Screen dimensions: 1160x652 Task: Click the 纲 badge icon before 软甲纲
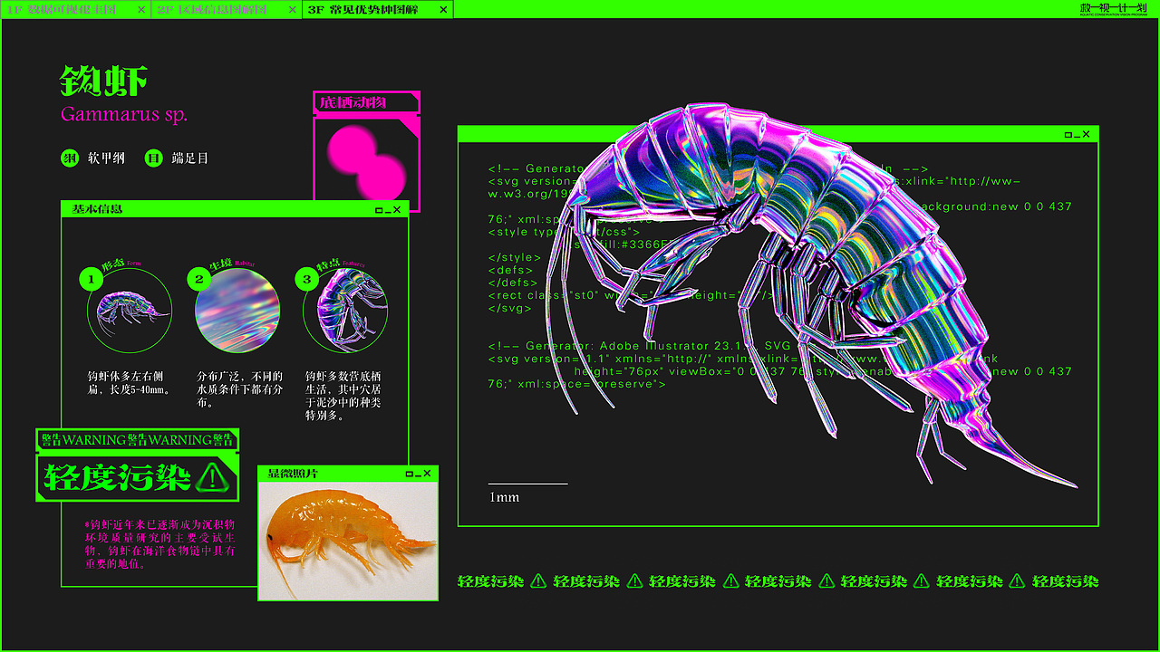69,158
